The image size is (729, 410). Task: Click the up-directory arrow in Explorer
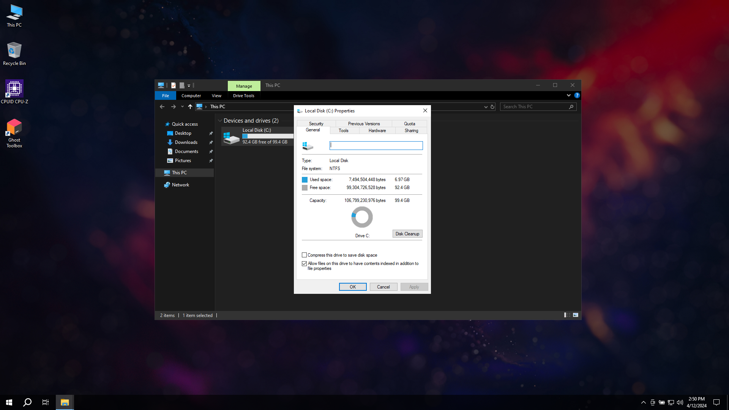190,107
